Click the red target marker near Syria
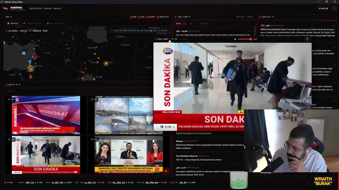Viewport: 339px width, 190px height. point(34,56)
